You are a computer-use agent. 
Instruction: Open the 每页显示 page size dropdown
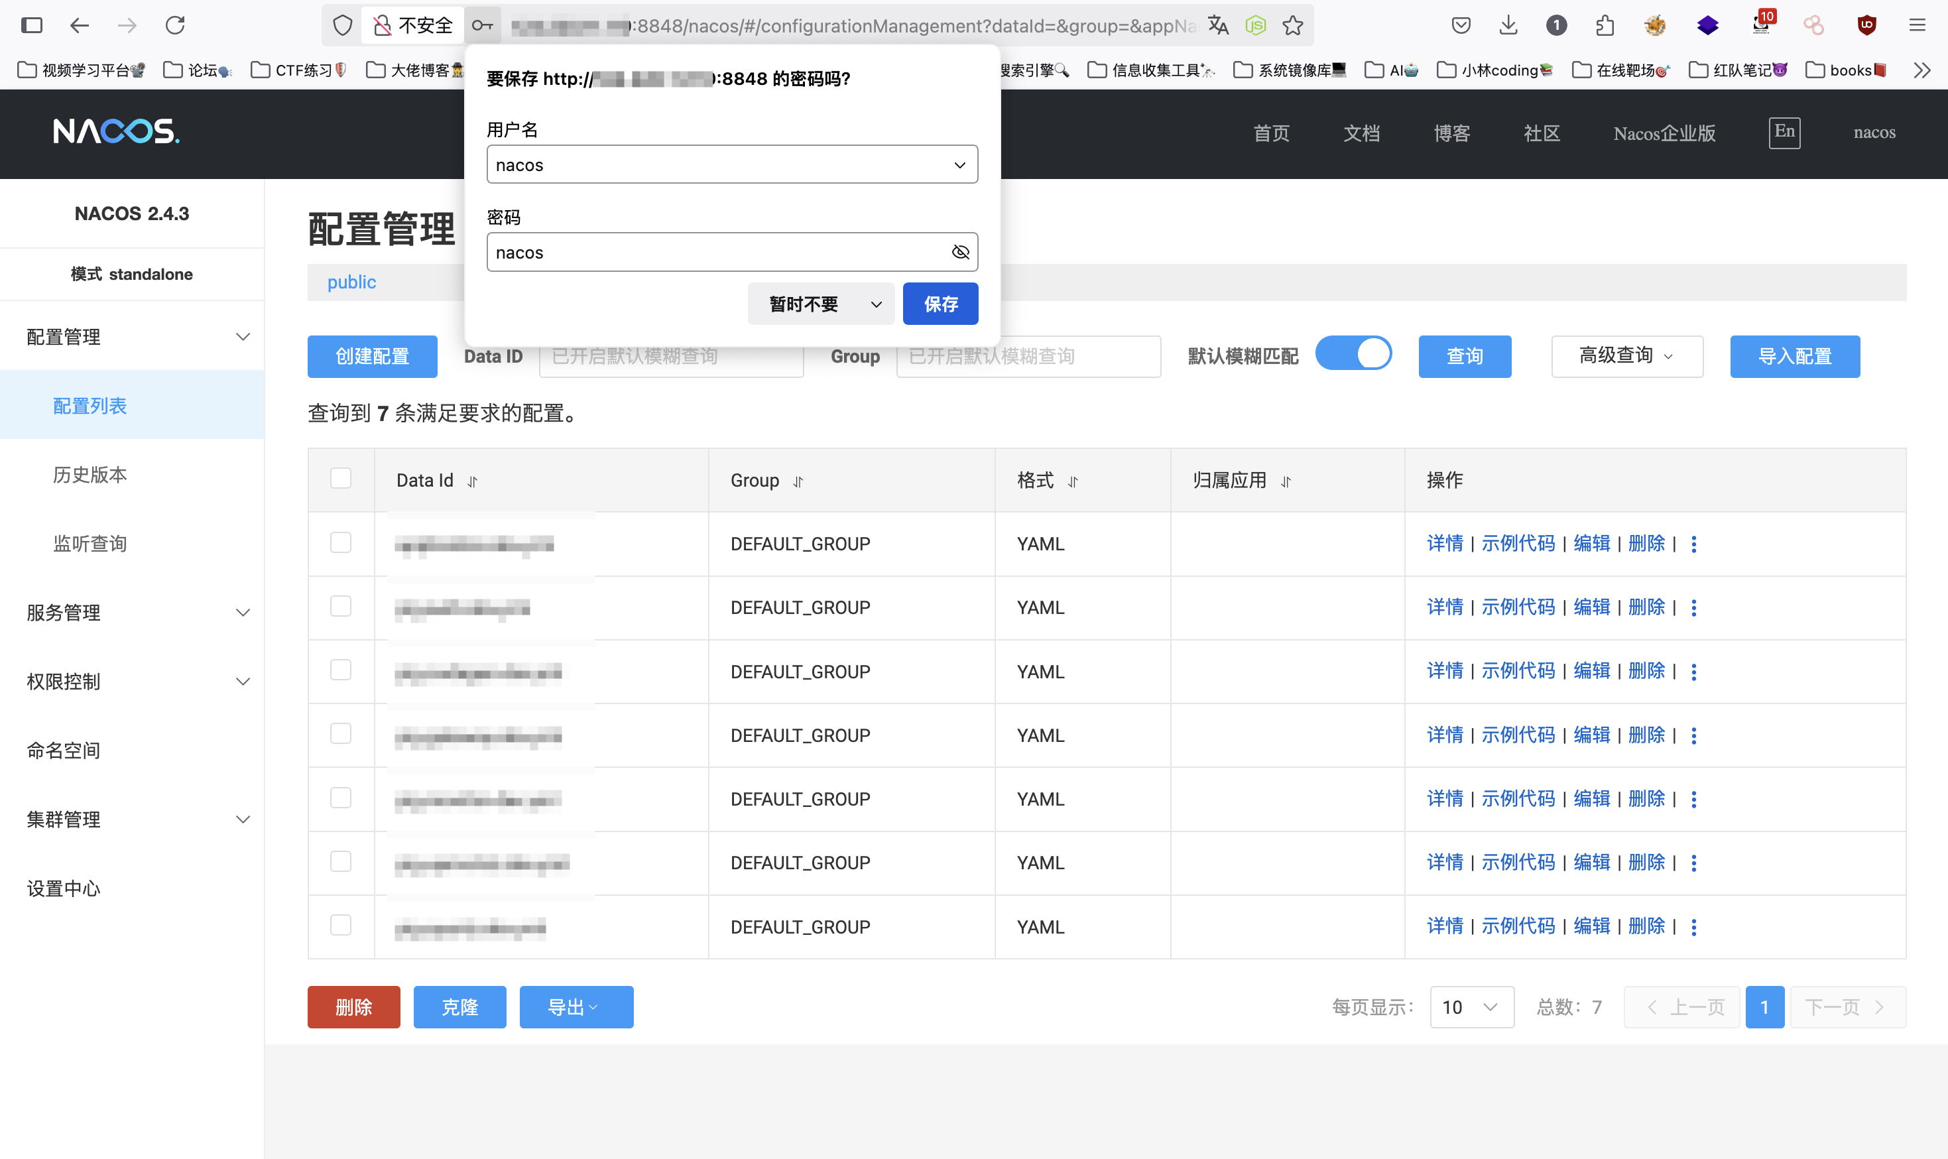tap(1471, 1006)
